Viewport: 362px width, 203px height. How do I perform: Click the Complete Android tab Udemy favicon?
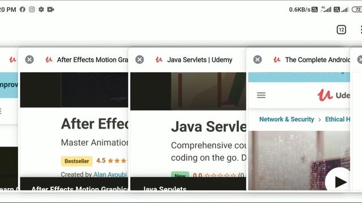coord(277,60)
